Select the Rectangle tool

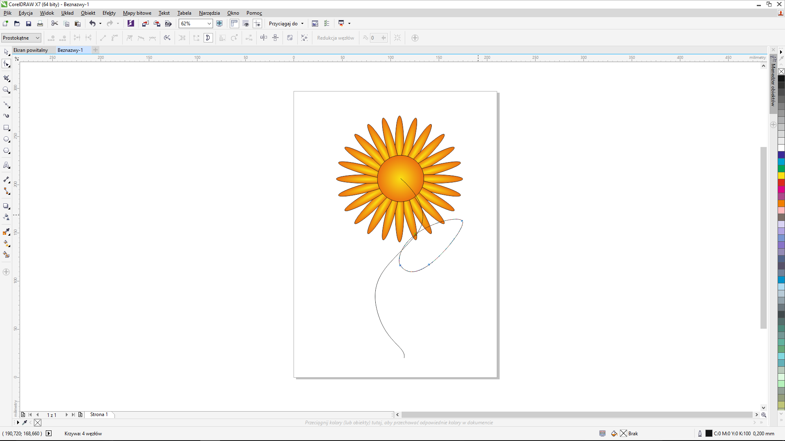click(6, 128)
